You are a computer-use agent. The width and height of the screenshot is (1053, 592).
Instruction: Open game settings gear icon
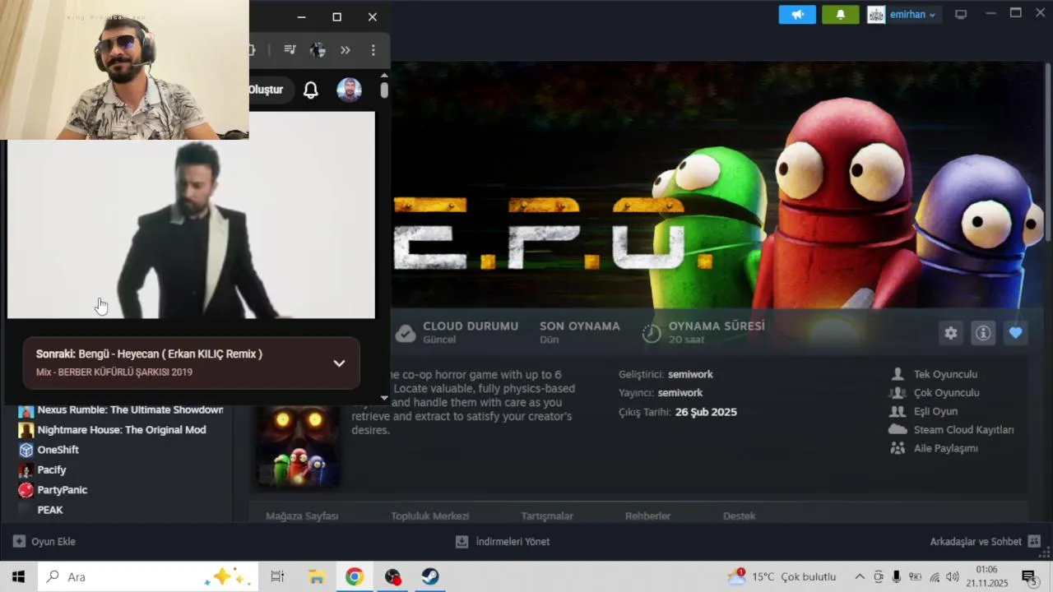(951, 333)
